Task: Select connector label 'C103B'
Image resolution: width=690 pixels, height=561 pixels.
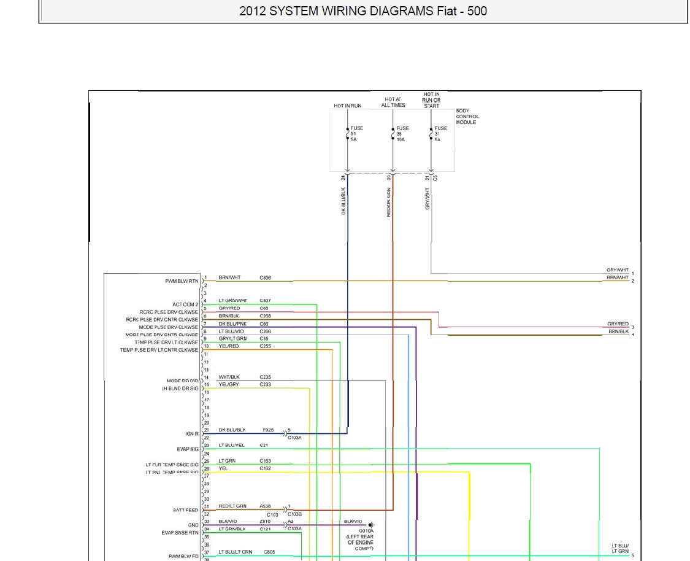Action: click(x=295, y=514)
